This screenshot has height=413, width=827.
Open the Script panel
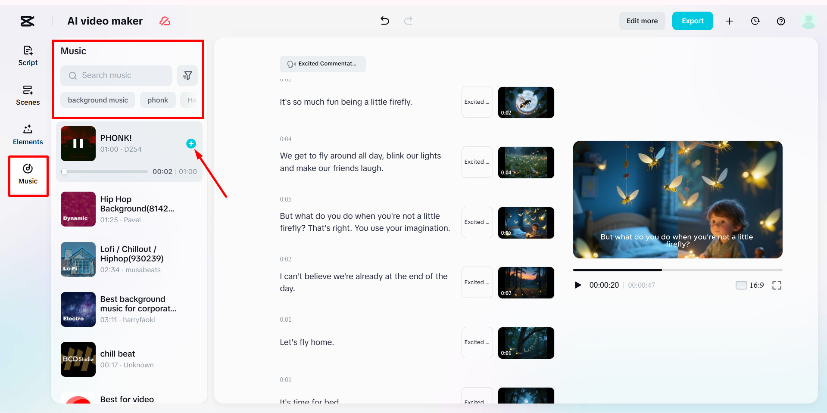28,56
